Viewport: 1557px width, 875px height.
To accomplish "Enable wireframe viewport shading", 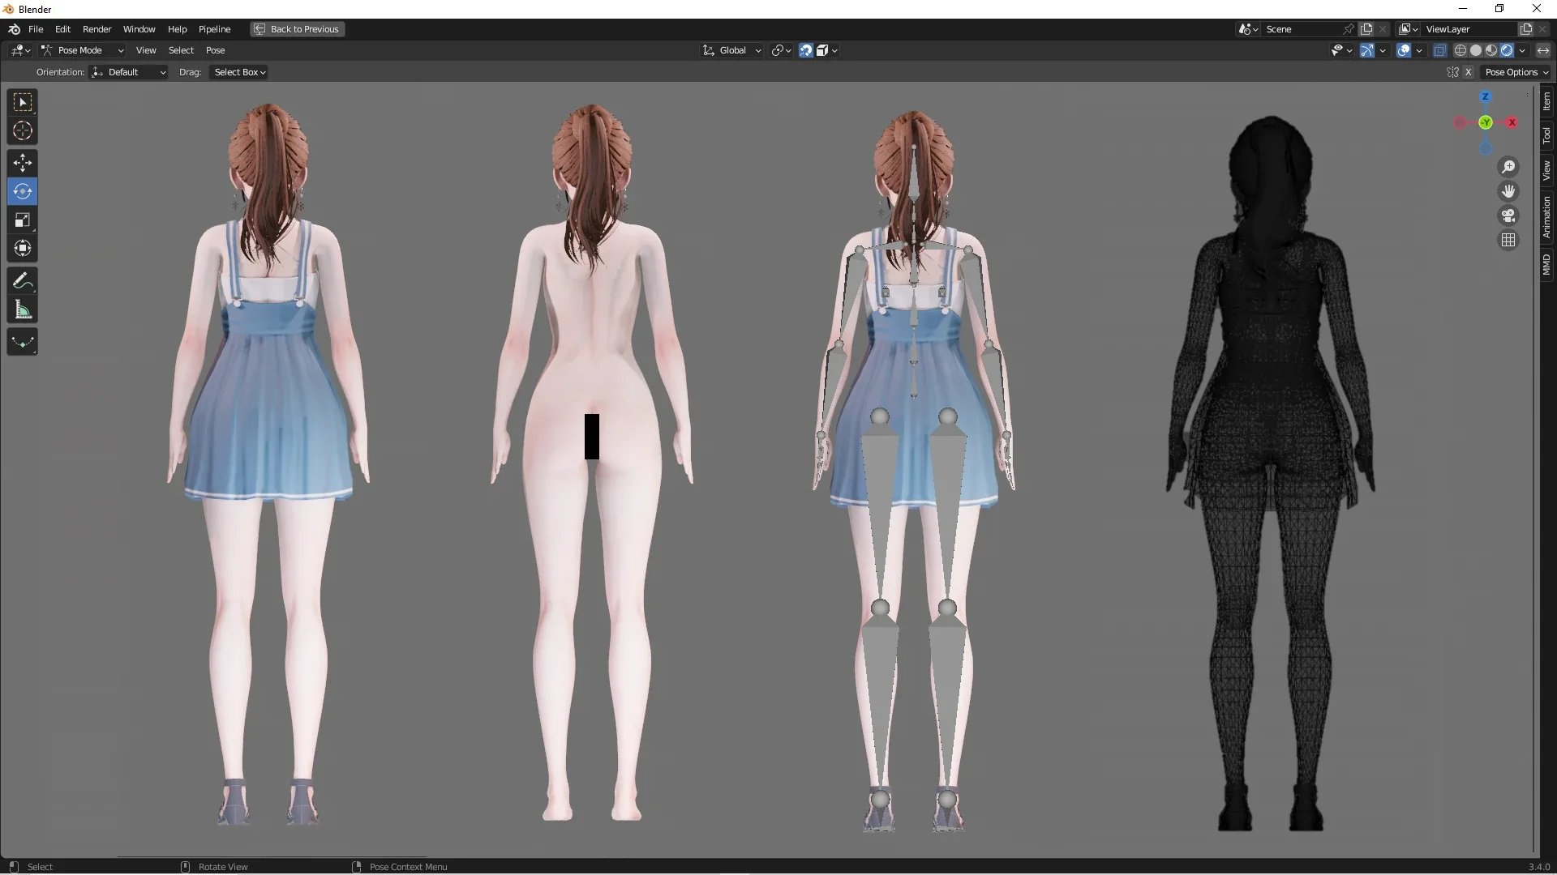I will coord(1460,49).
